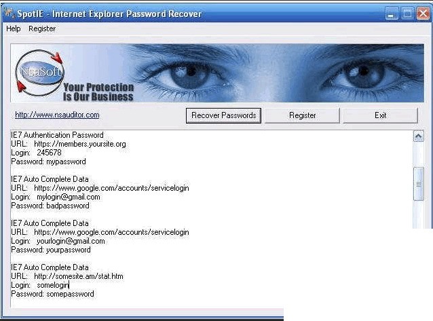Click the Recover Passwords button
The image size is (433, 321).
pyautogui.click(x=224, y=115)
